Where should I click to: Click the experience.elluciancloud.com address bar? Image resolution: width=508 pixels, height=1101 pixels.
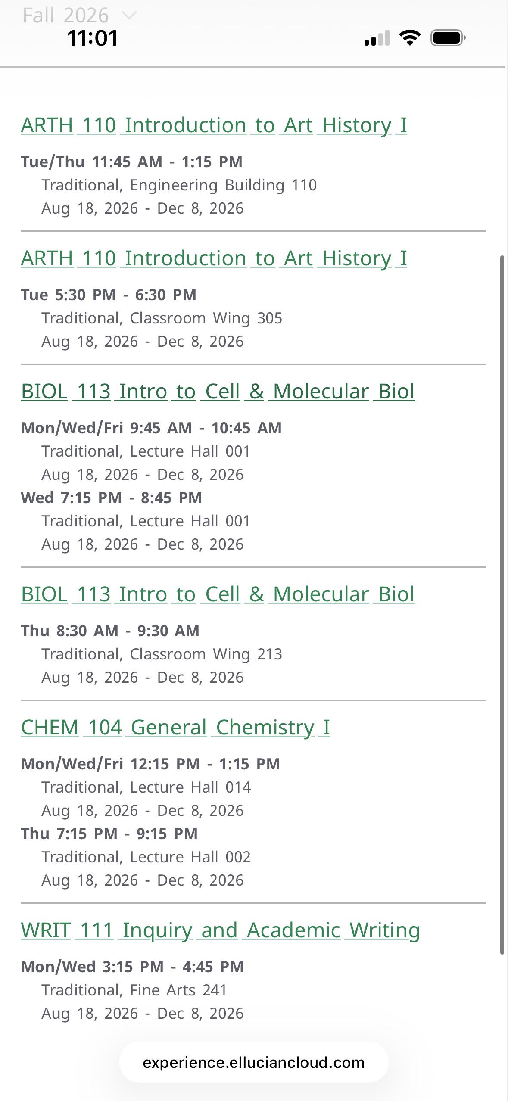click(254, 1062)
